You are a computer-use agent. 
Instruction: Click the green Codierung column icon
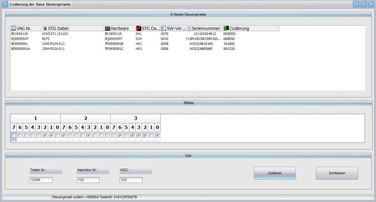tap(226, 28)
